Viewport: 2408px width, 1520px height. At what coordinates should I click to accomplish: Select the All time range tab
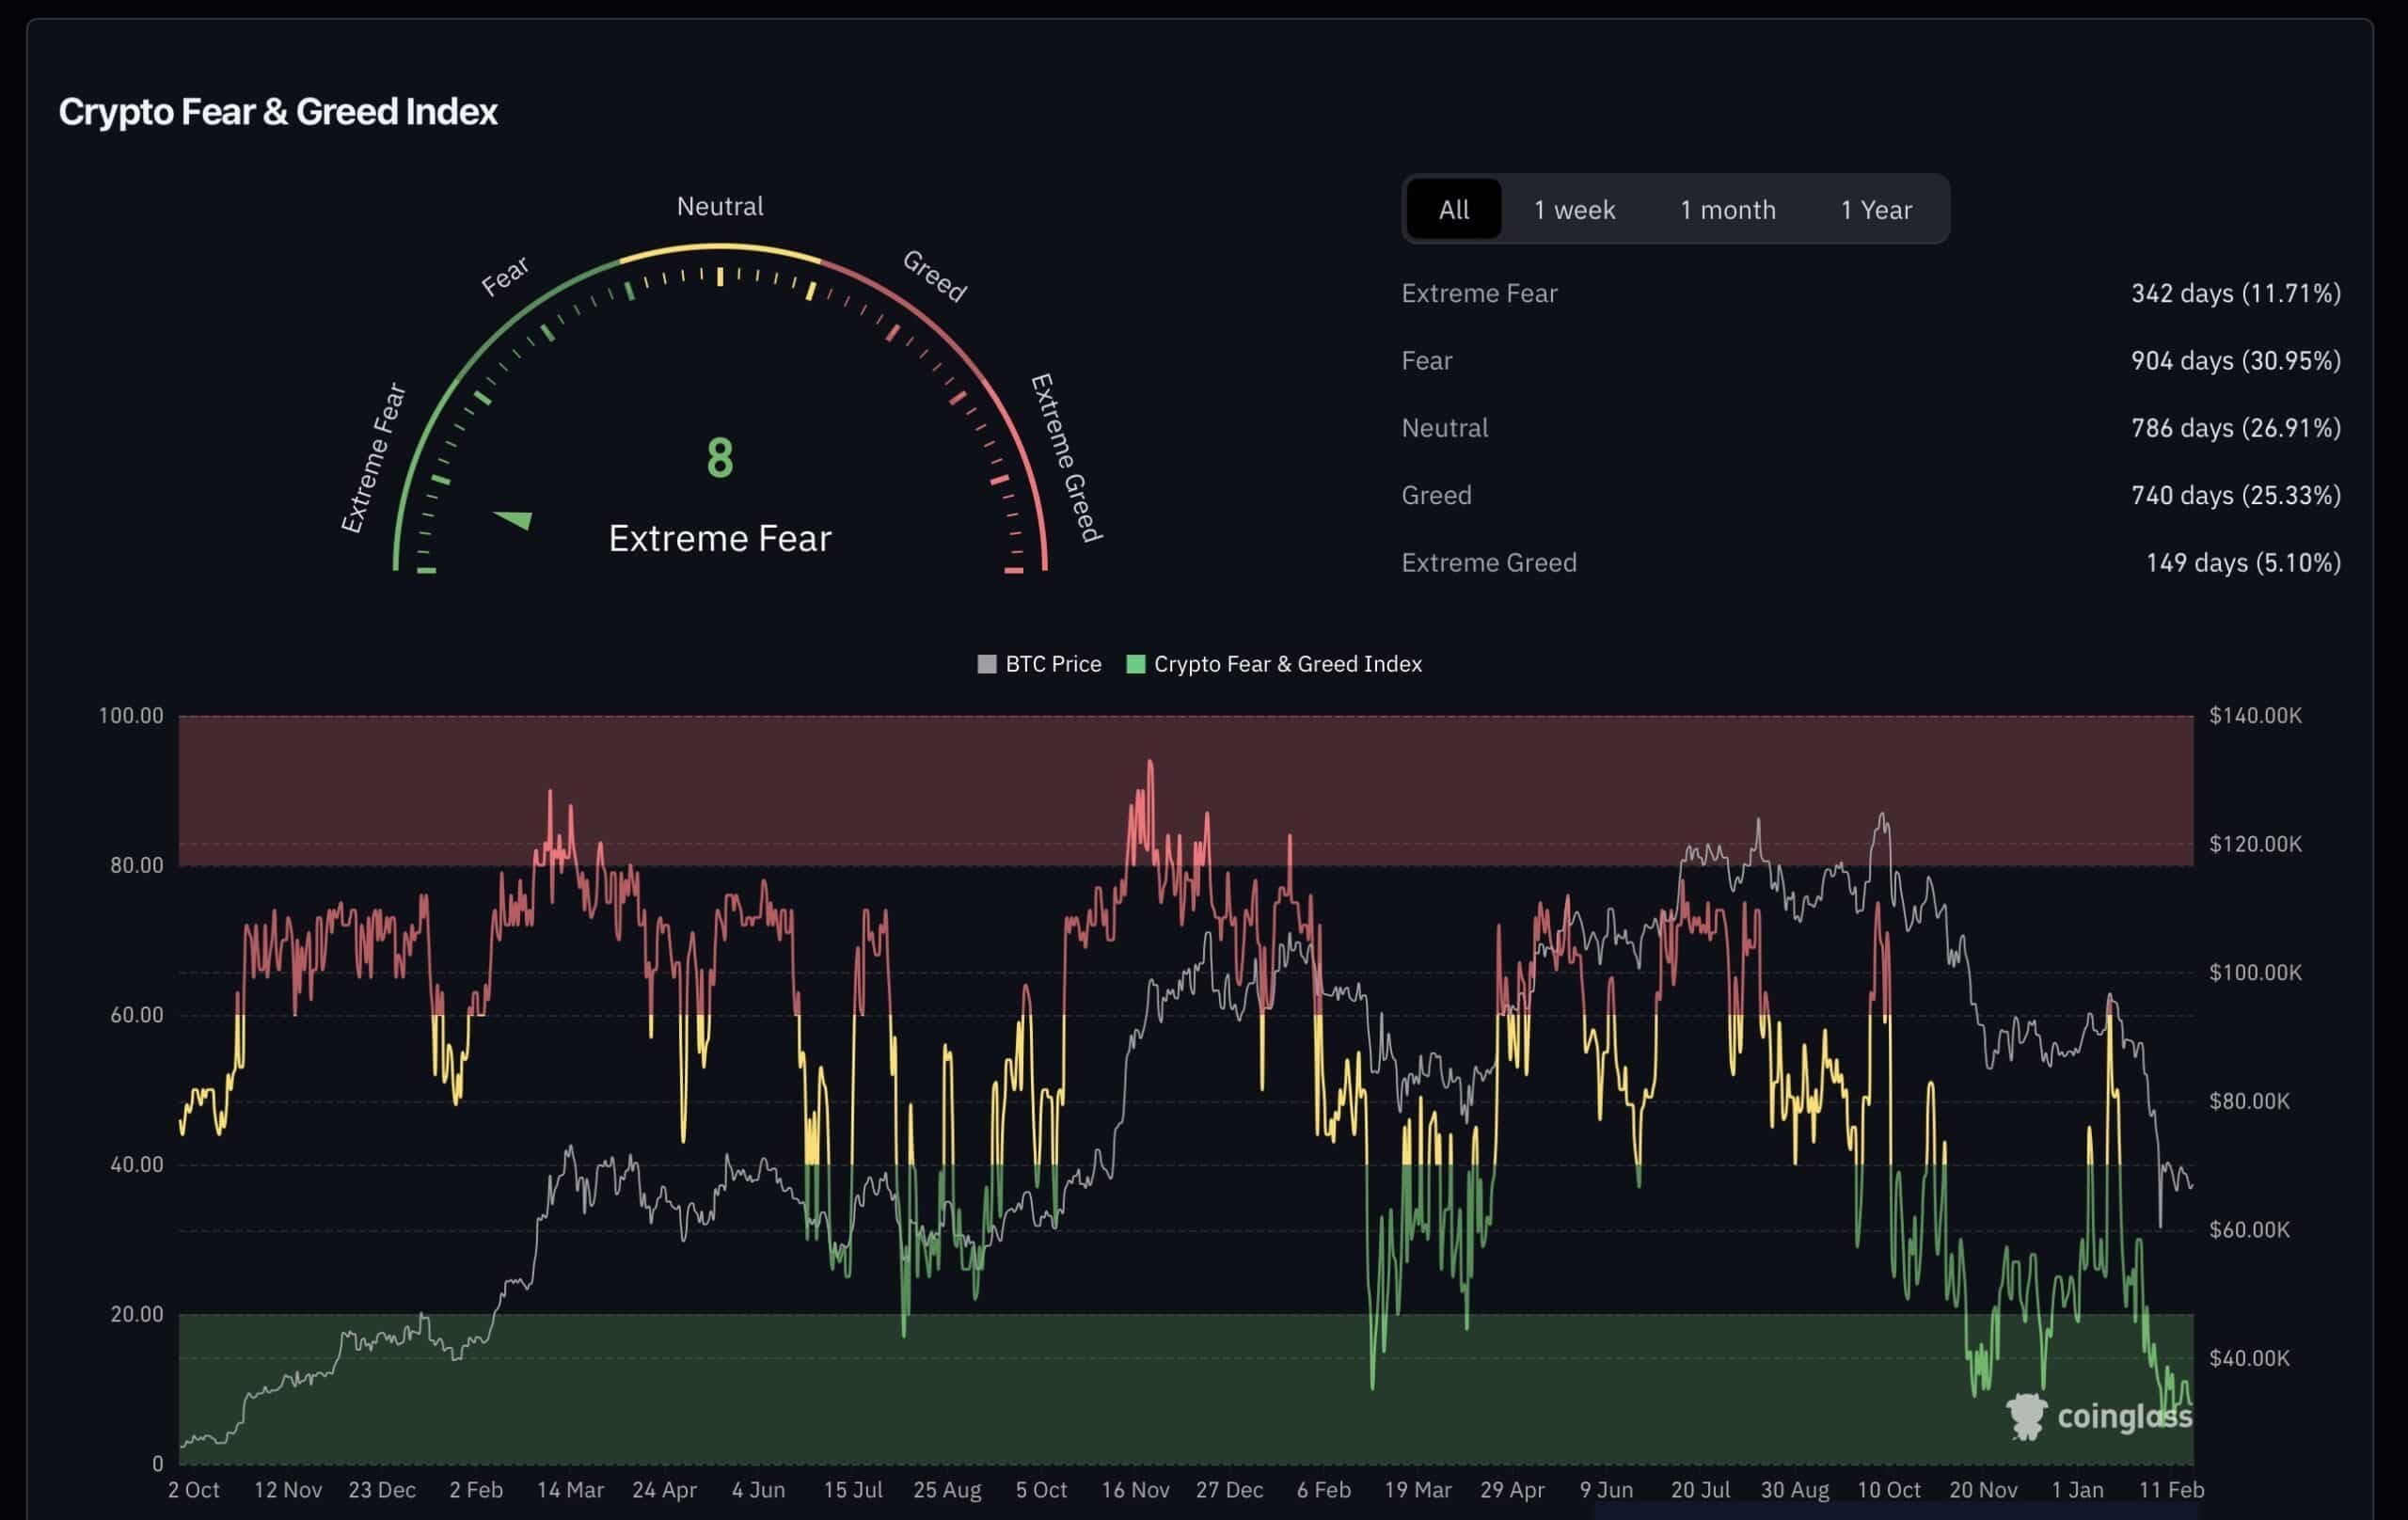[1453, 210]
